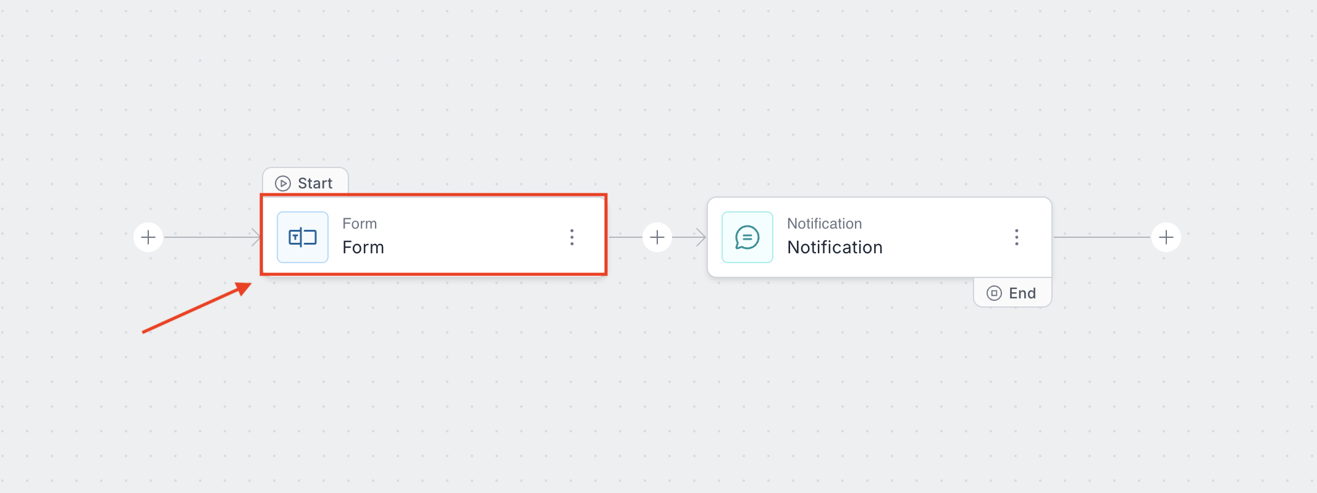Open the Notification node's three-dot menu
Screen dimensions: 1317x493
[x=1016, y=237]
